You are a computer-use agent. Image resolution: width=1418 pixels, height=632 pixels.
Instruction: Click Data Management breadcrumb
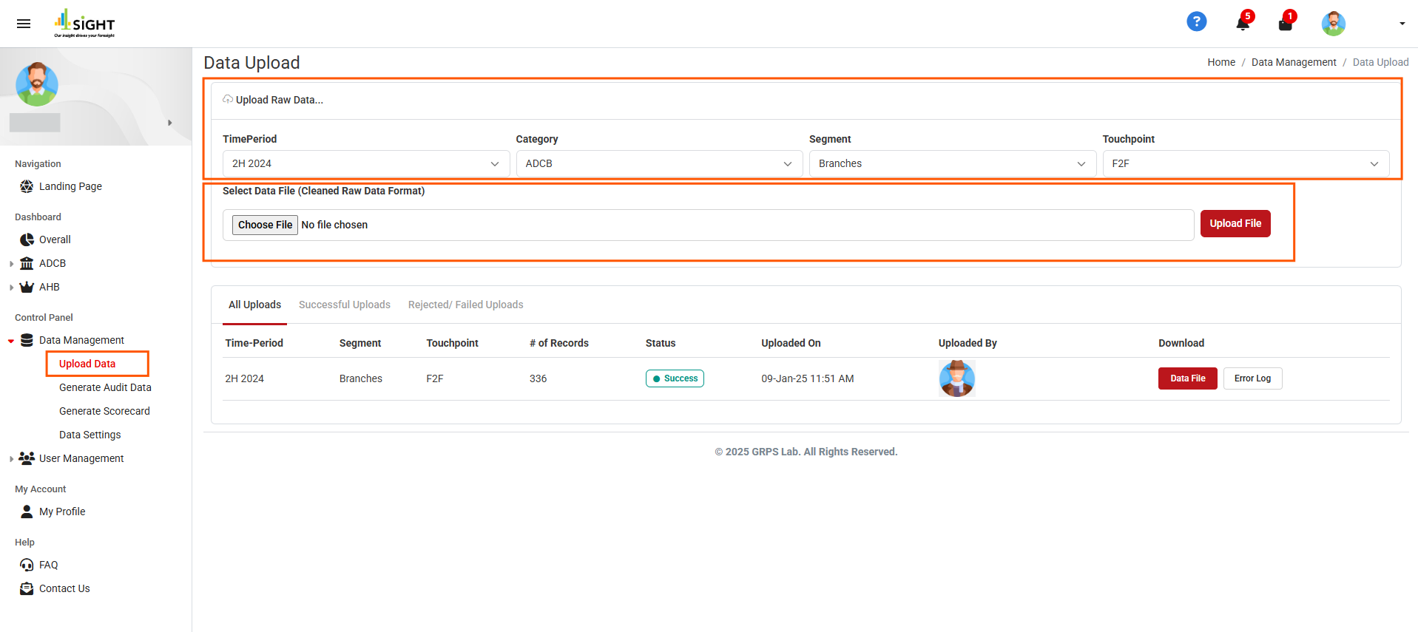pyautogui.click(x=1294, y=62)
